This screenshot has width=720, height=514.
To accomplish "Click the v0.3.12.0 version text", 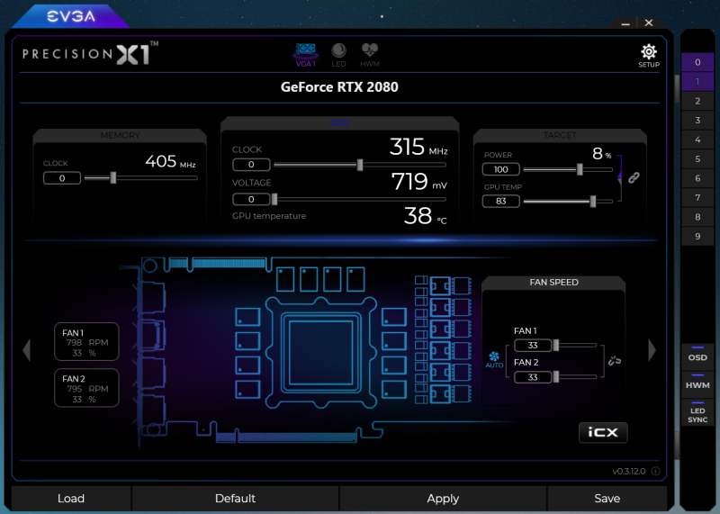I will click(x=628, y=472).
